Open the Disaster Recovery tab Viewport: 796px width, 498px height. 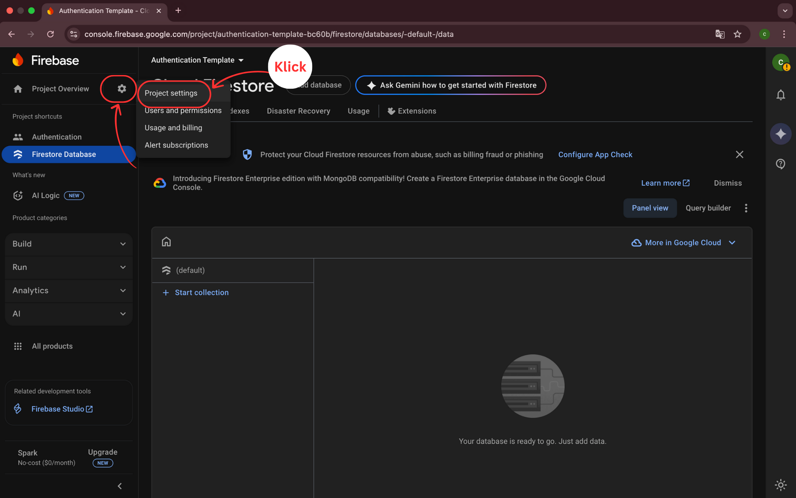[x=298, y=111]
